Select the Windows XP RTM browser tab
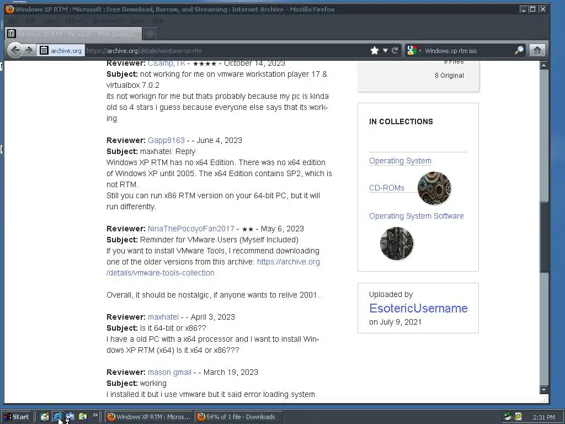The width and height of the screenshot is (565, 424). [x=73, y=34]
